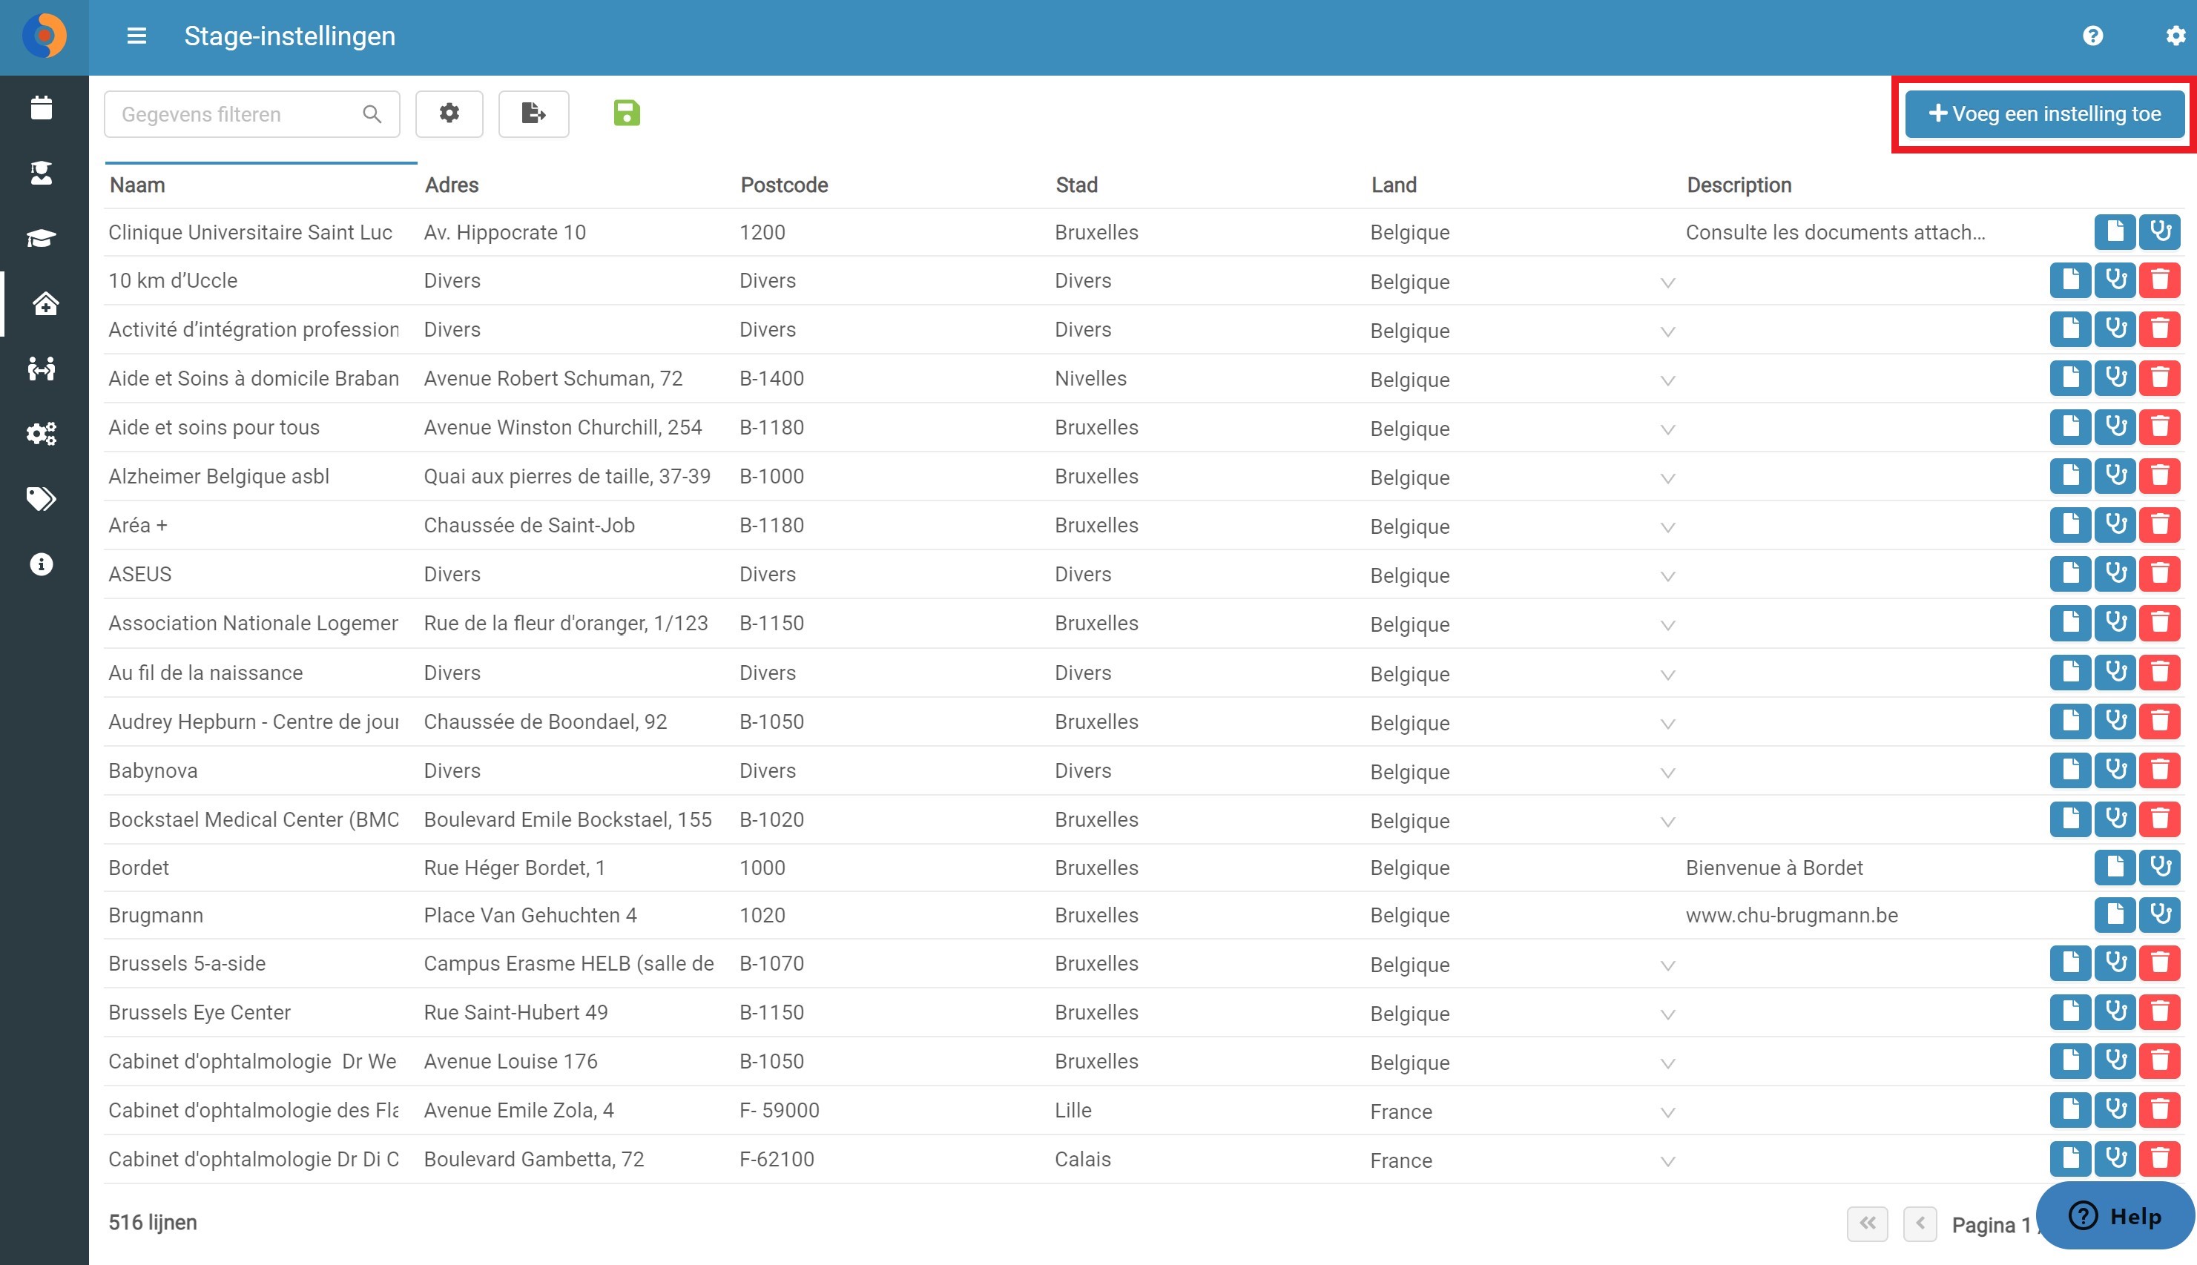This screenshot has height=1265, width=2197.
Task: Open document icon for Aréa + row
Action: click(2070, 525)
